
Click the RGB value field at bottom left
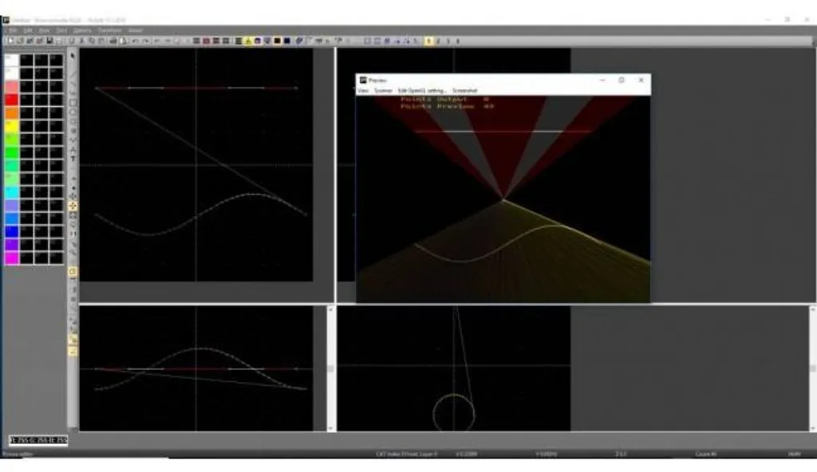click(x=38, y=440)
